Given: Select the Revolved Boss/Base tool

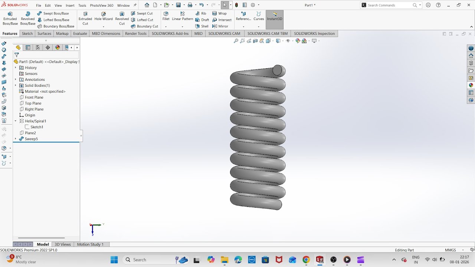Looking at the screenshot, I should pyautogui.click(x=28, y=19).
